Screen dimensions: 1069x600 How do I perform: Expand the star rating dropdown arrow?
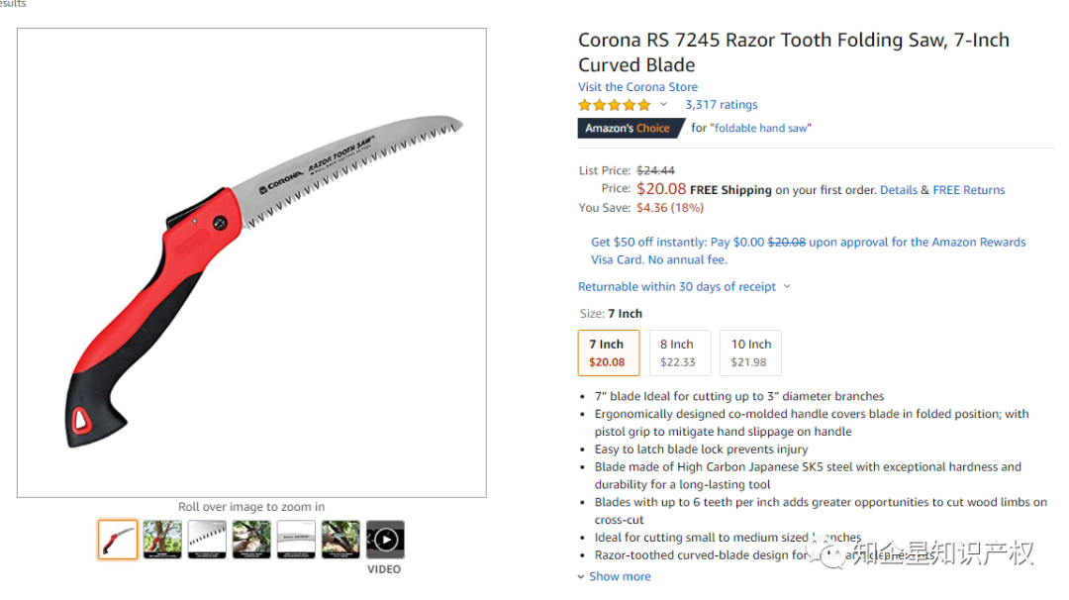tap(663, 105)
